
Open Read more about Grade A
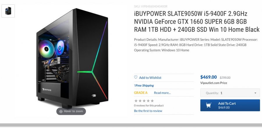(162, 93)
